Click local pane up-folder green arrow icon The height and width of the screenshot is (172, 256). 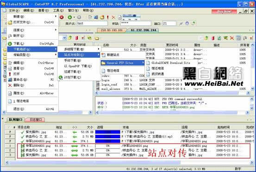[70, 38]
